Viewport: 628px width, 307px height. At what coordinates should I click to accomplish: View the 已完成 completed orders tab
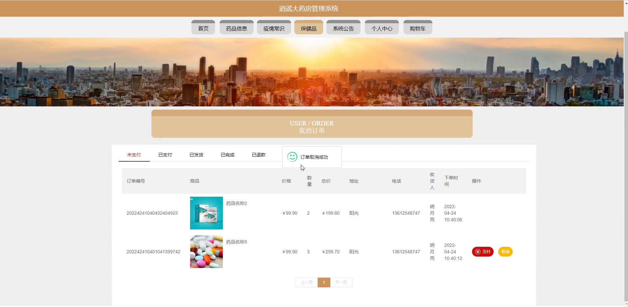tap(227, 155)
